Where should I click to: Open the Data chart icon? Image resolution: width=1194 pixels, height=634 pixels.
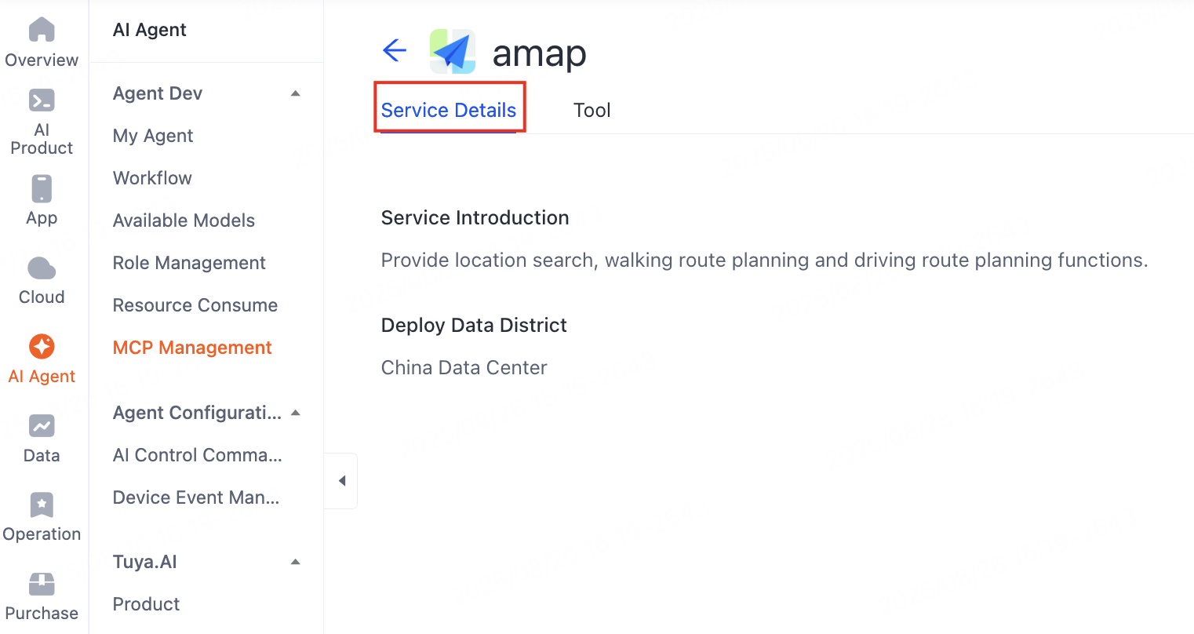click(42, 426)
